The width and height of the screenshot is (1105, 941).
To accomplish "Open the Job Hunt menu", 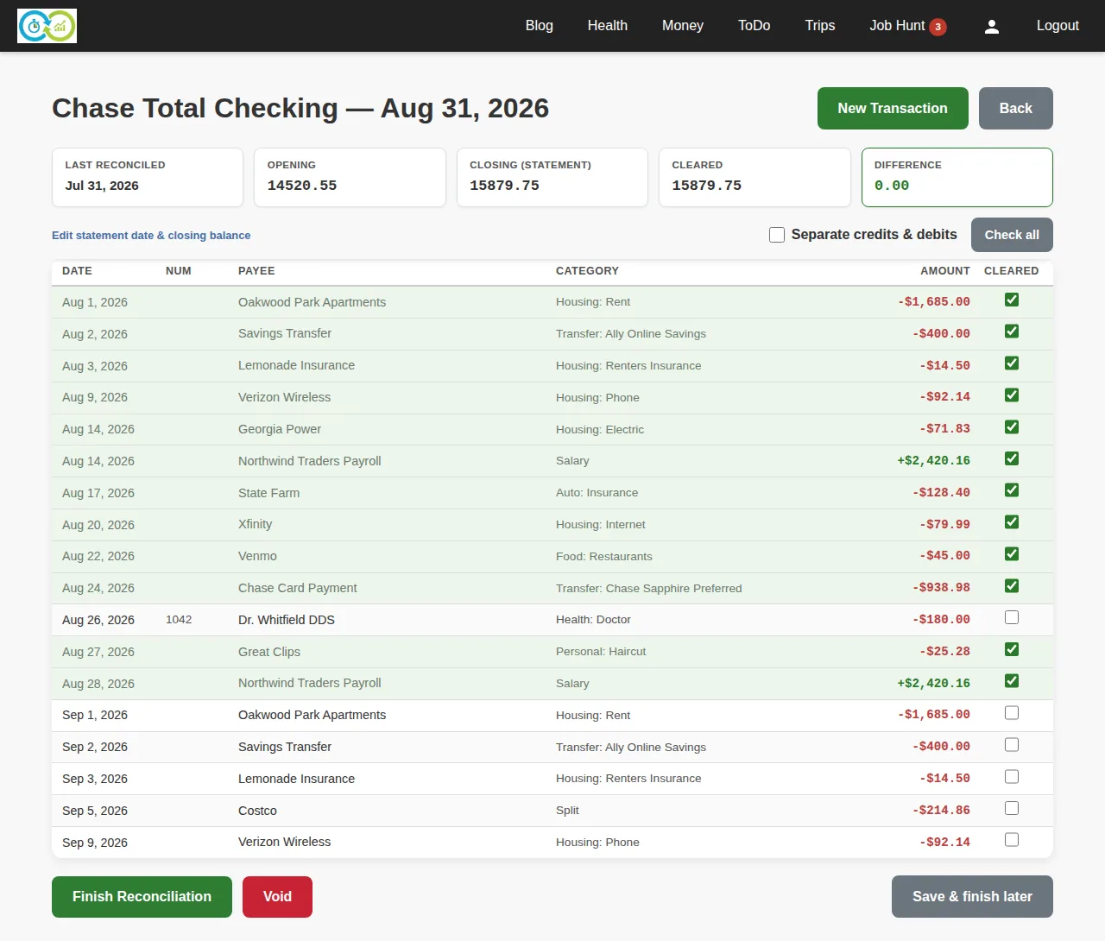I will point(897,26).
